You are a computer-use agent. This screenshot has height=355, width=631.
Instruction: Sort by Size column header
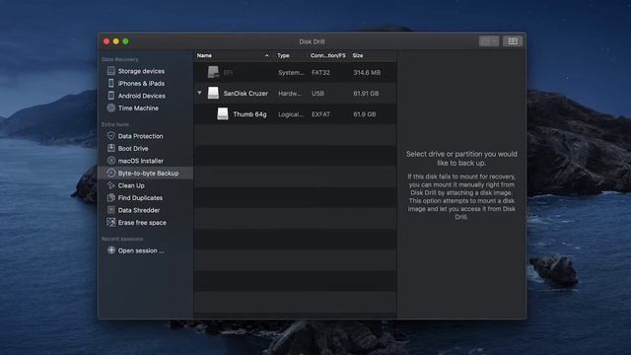(x=358, y=55)
